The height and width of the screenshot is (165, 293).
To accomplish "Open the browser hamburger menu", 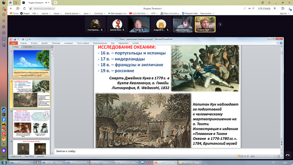I will click(x=269, y=3).
